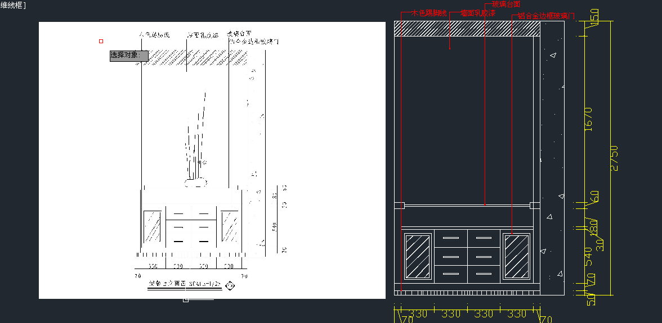This screenshot has width=662, height=323.
Task: Select the yellow 1670 vertical dimension text
Action: 588,119
